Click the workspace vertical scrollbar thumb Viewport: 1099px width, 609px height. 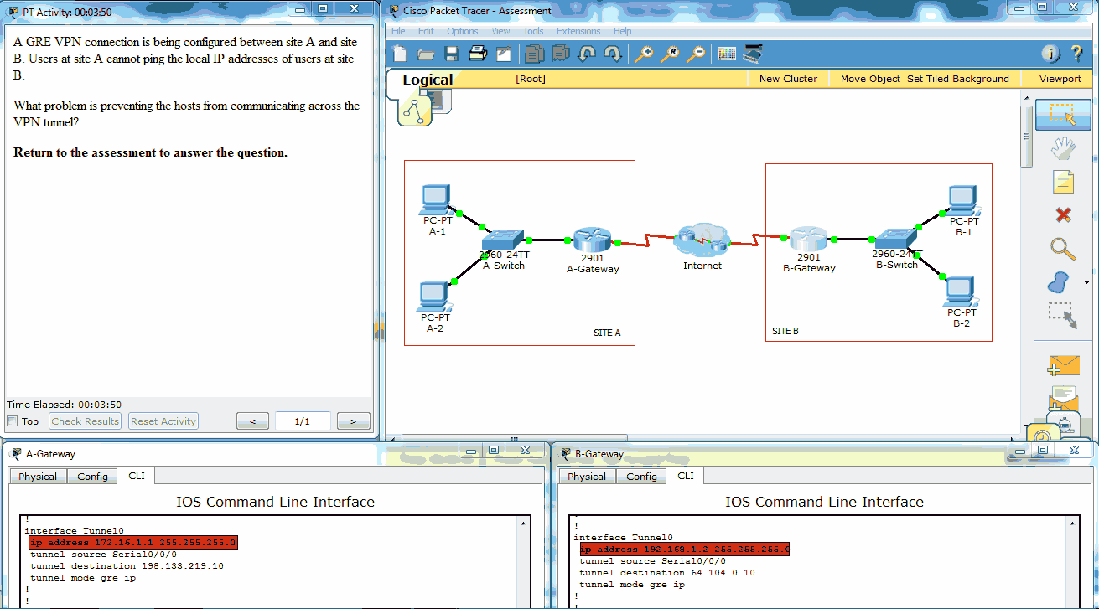click(x=1026, y=137)
